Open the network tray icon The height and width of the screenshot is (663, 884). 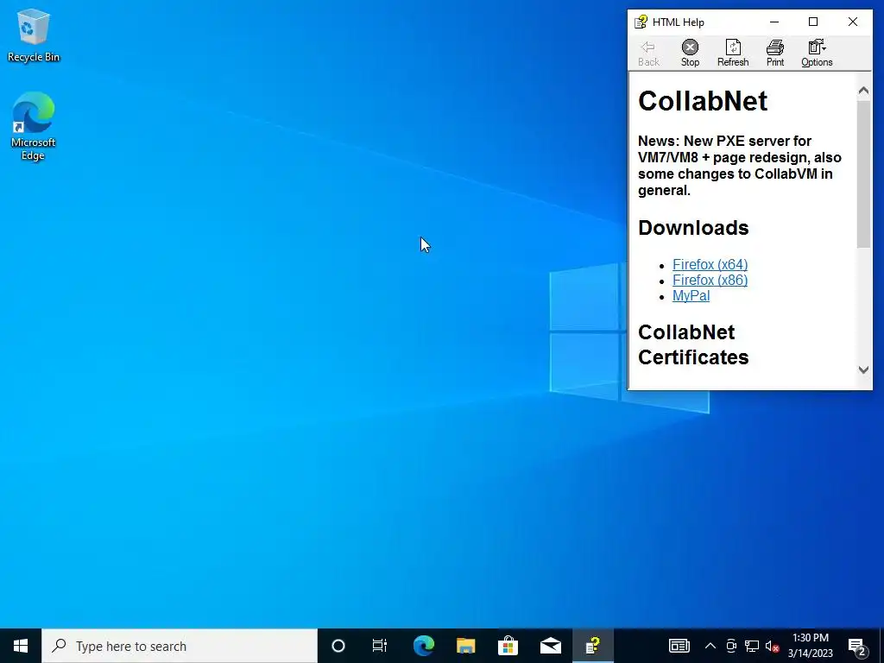click(752, 646)
